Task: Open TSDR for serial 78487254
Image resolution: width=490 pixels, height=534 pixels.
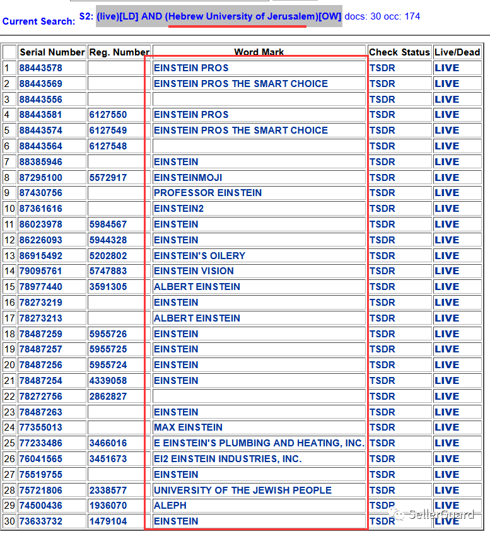Action: 382,380
